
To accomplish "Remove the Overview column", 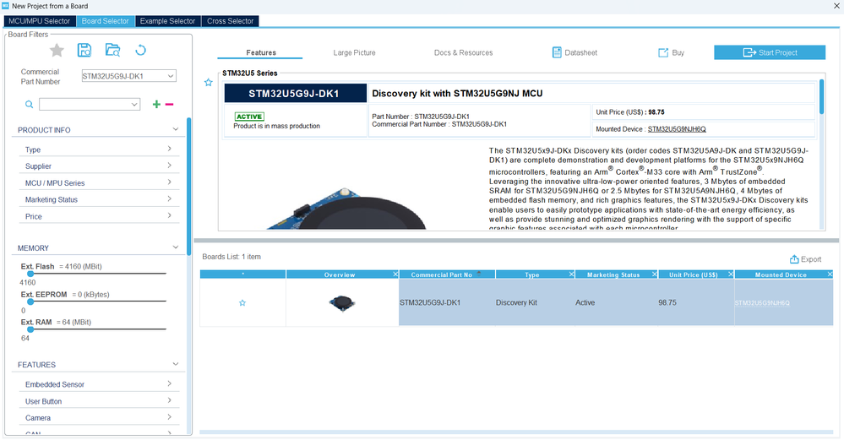I will [395, 274].
